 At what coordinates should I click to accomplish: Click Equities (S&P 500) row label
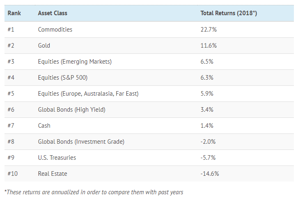63,78
